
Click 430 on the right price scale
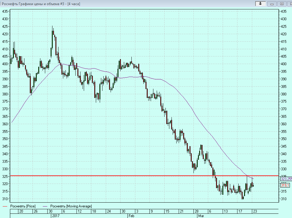(x=284, y=19)
